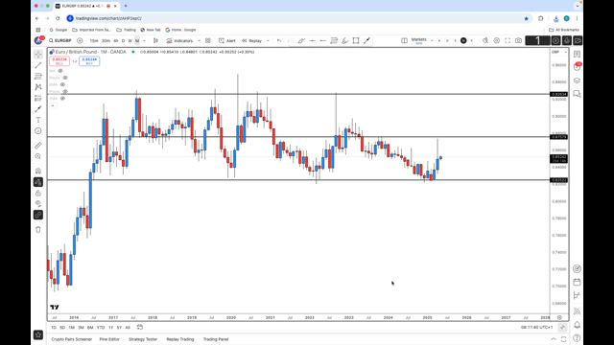Open the calendar icon in right sidebar
Screen dimensions: 614x345
click(x=577, y=282)
